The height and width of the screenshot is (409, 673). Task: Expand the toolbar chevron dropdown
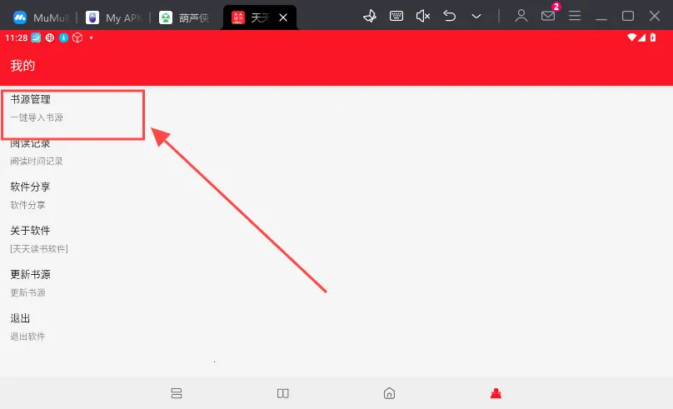[x=476, y=16]
